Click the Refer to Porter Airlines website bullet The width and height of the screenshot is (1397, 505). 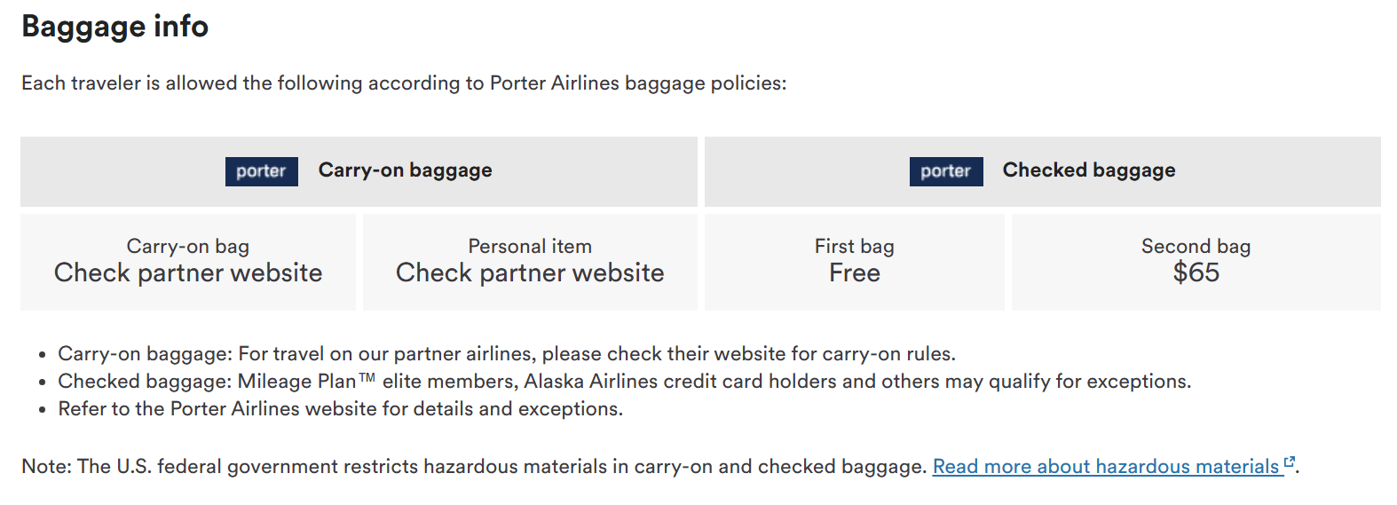tap(340, 409)
